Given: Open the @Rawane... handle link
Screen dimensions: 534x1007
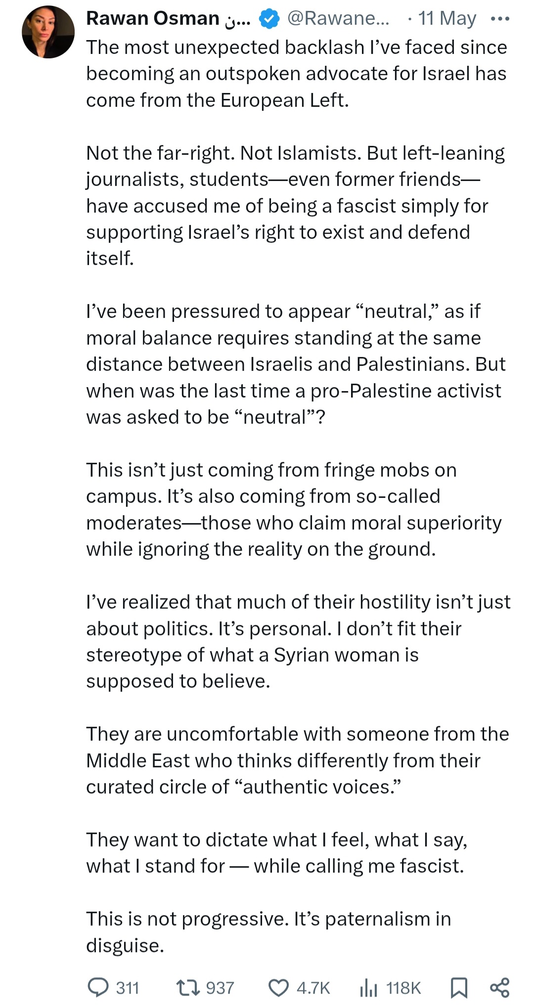Looking at the screenshot, I should [338, 18].
